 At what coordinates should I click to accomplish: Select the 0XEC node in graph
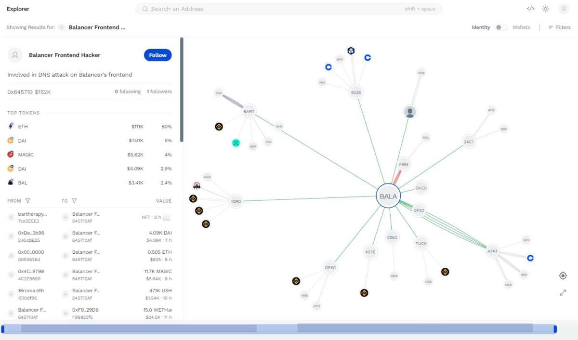click(421, 188)
